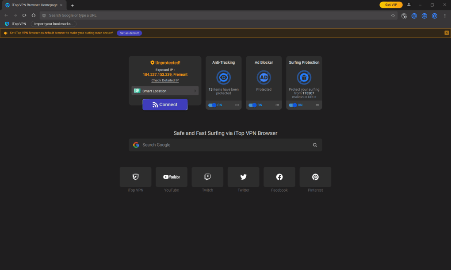Reload the current page

click(24, 15)
